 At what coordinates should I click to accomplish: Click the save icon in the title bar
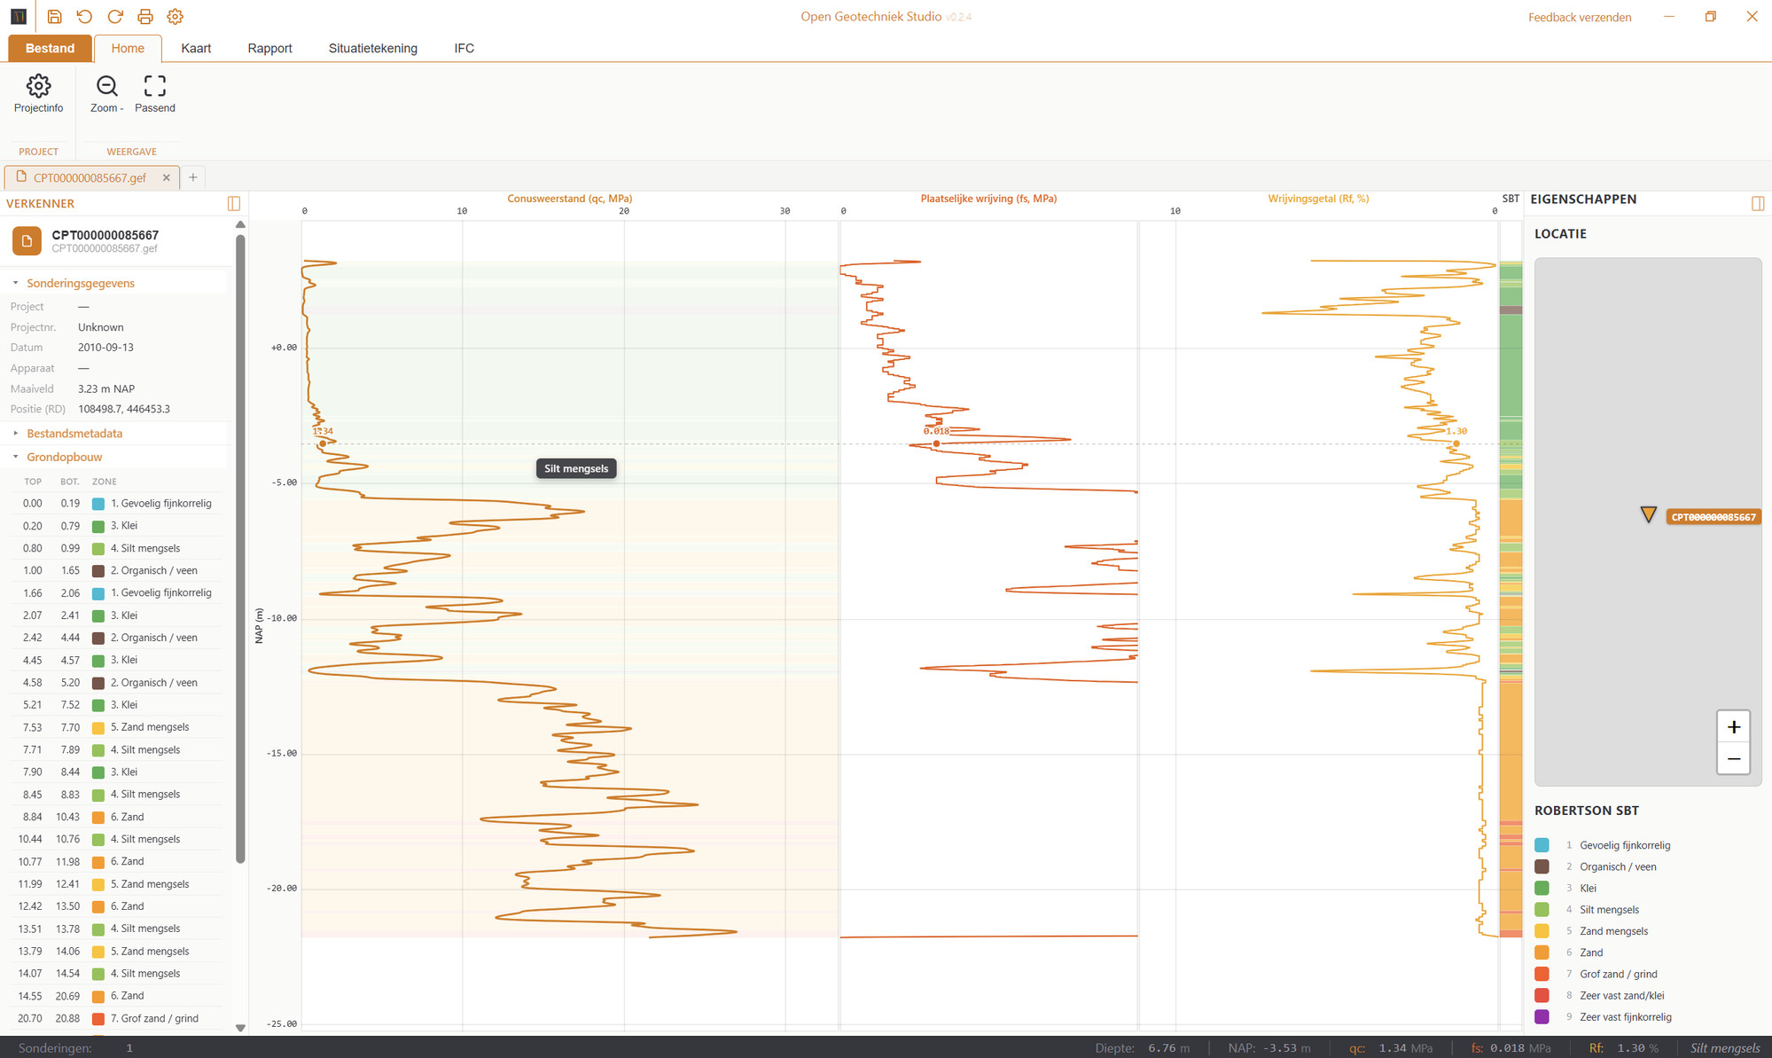pos(54,17)
